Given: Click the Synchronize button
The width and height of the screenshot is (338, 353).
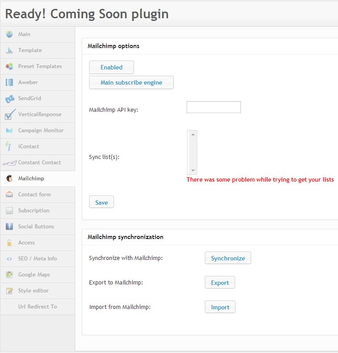Looking at the screenshot, I should point(228,258).
